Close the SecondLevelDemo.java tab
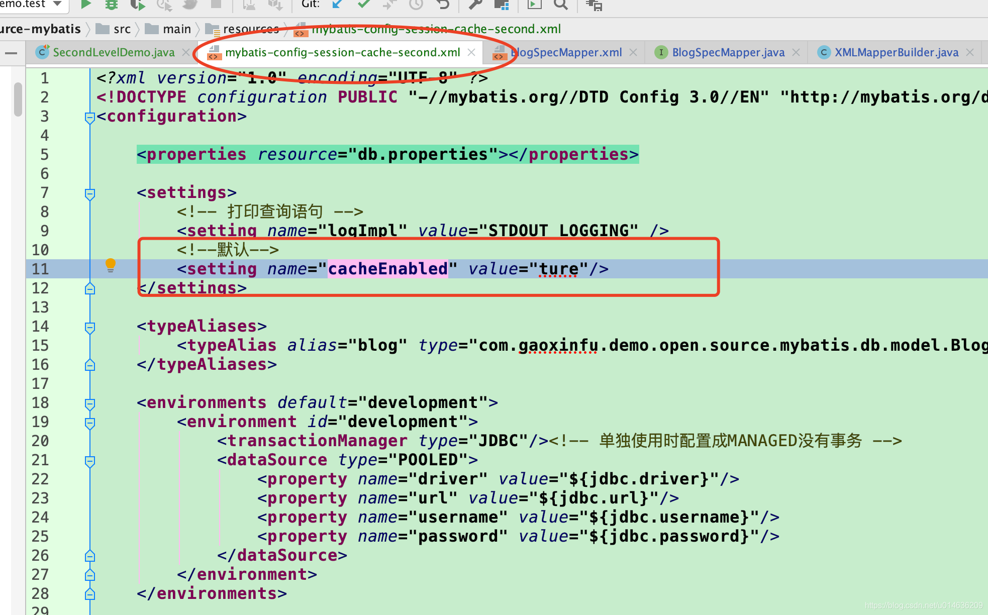This screenshot has width=988, height=615. [x=186, y=52]
